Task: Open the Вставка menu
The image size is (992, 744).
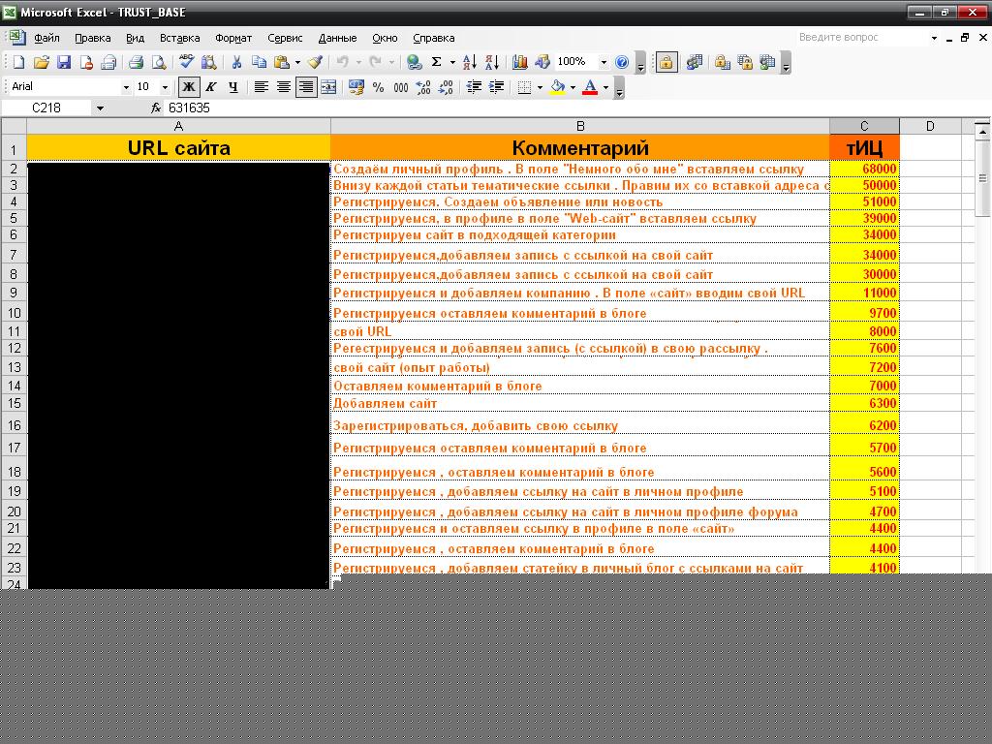Action: coord(179,38)
